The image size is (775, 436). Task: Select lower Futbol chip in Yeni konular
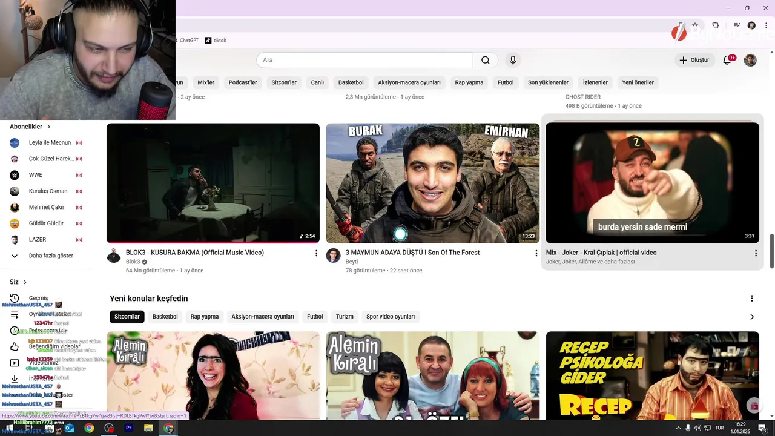[315, 317]
